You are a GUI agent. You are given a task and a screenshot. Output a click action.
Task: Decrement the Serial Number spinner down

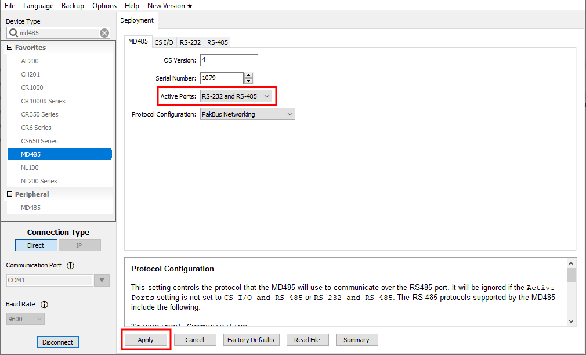click(x=248, y=81)
